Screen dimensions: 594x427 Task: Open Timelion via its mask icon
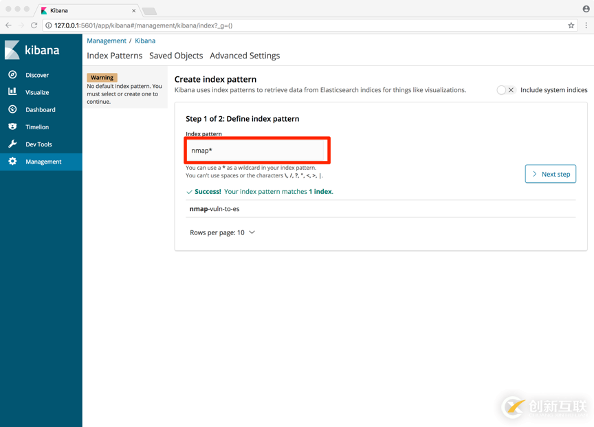click(12, 127)
